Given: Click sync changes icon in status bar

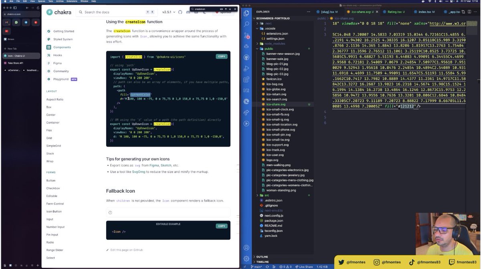Looking at the screenshot, I should (x=268, y=267).
